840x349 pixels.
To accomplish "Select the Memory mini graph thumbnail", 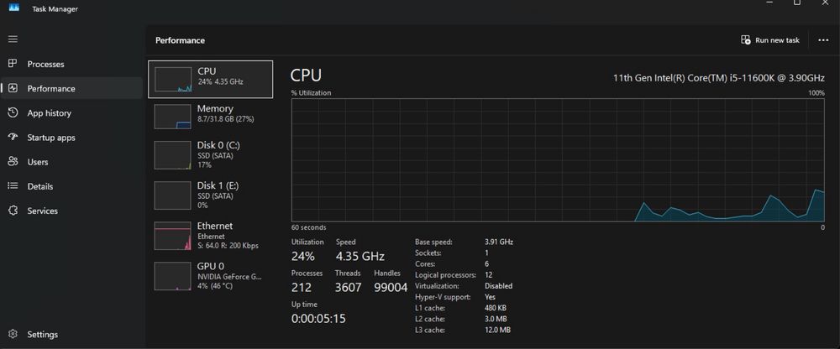I will point(172,116).
